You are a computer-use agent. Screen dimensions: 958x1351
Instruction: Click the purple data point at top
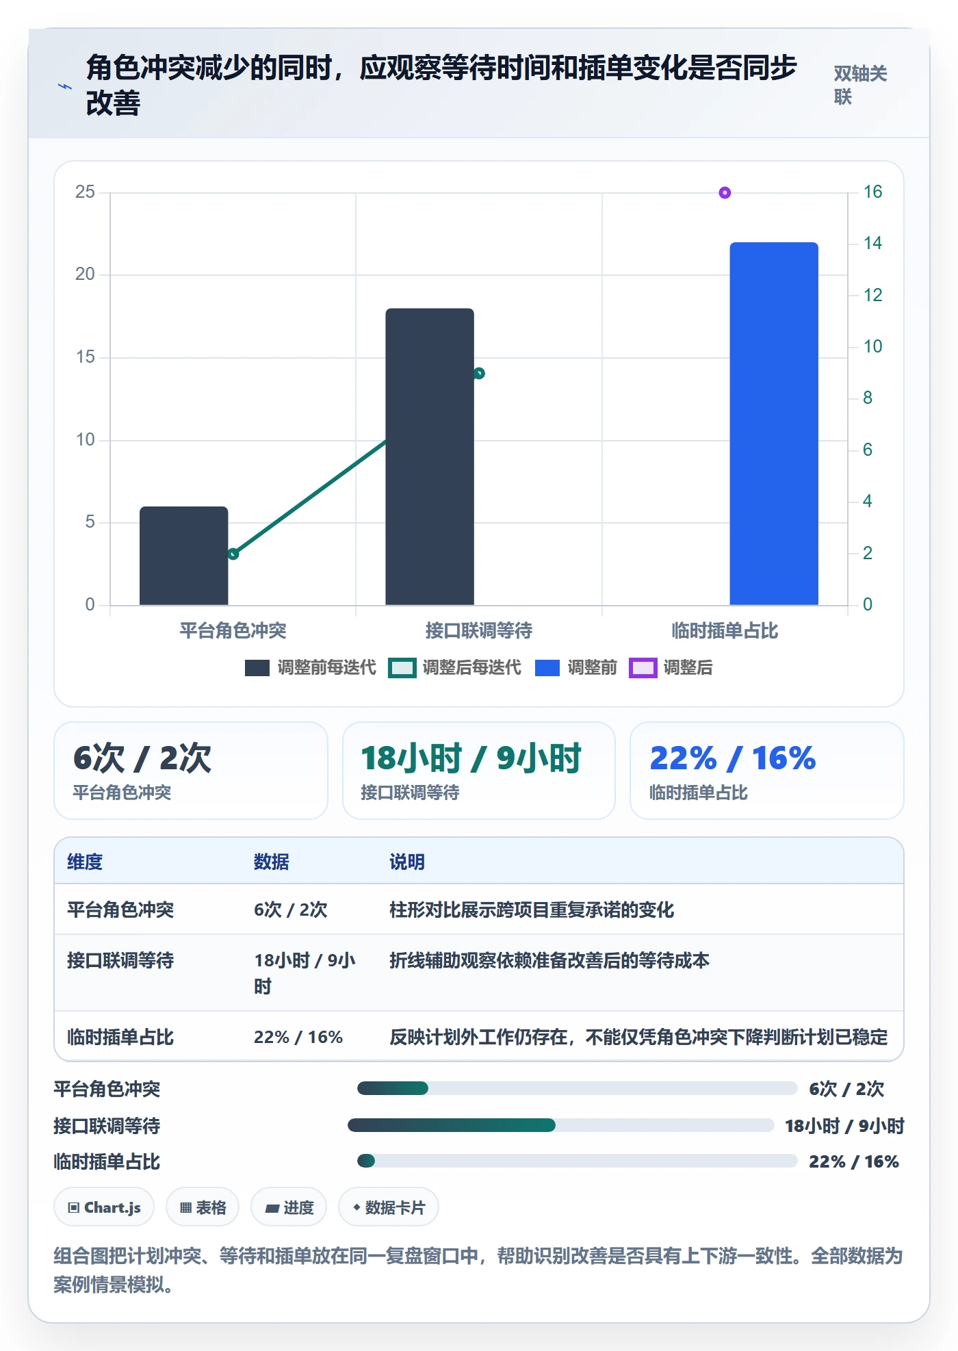tap(725, 193)
